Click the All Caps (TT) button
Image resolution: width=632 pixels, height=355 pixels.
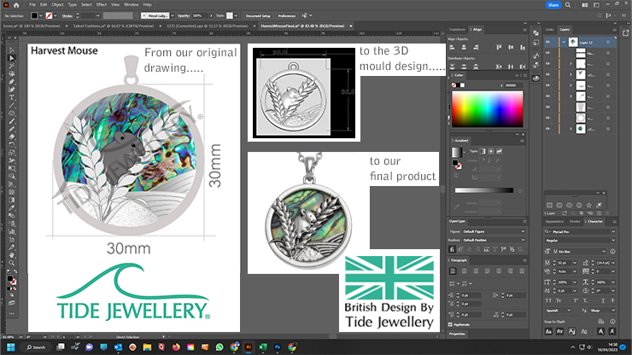(x=548, y=300)
